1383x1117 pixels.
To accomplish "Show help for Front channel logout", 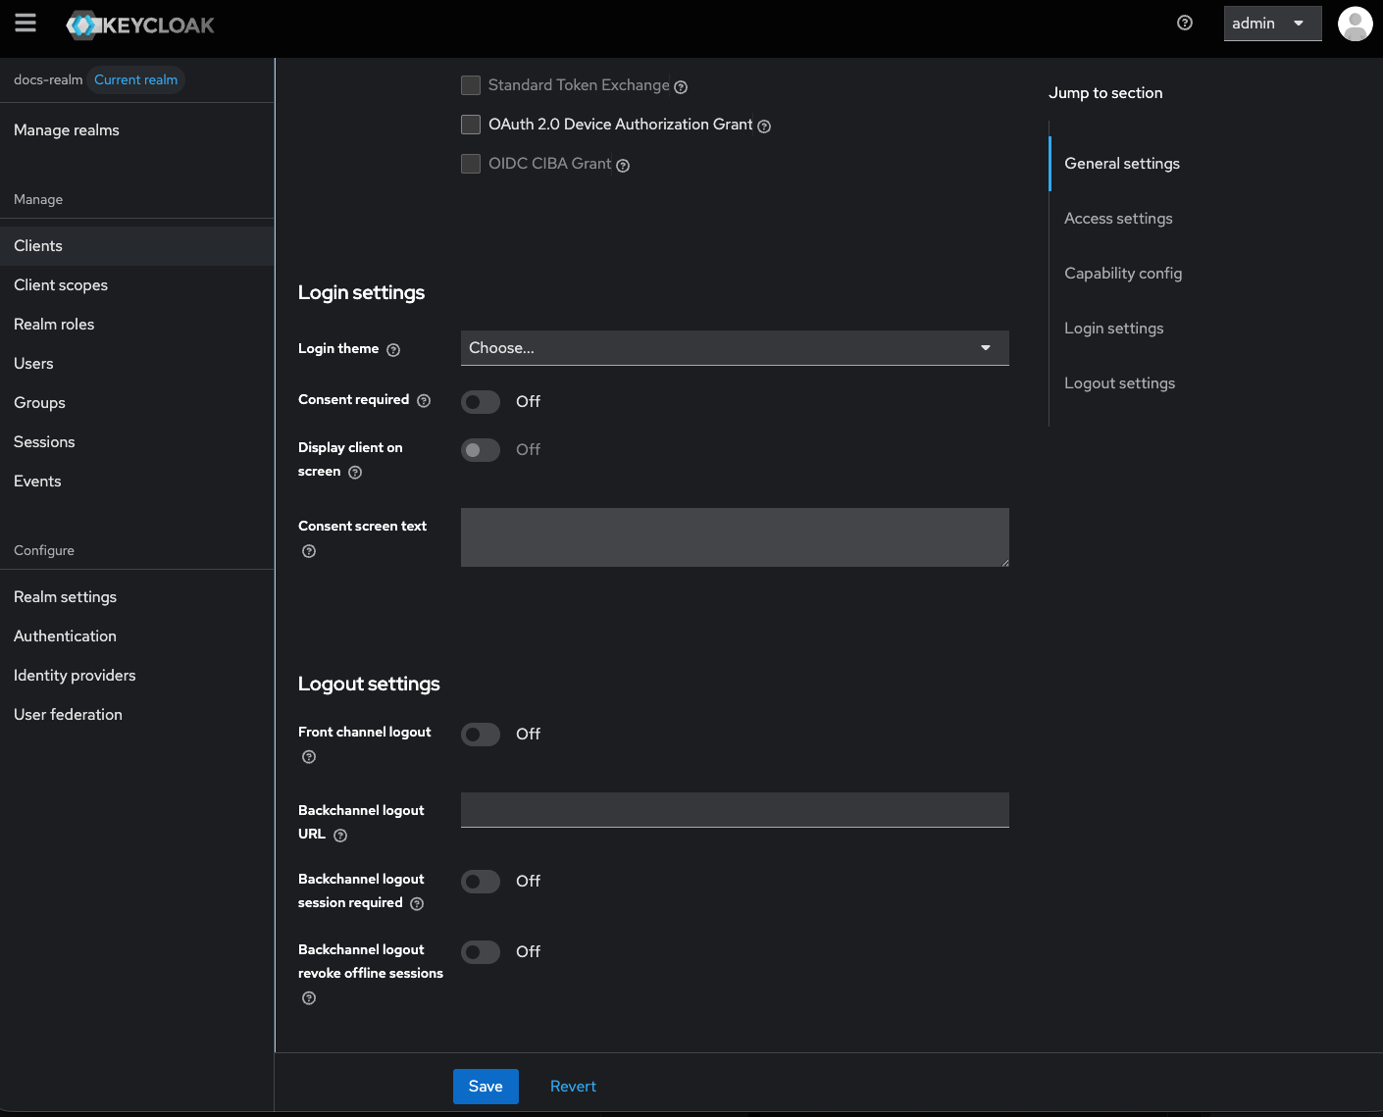I will coord(309,757).
